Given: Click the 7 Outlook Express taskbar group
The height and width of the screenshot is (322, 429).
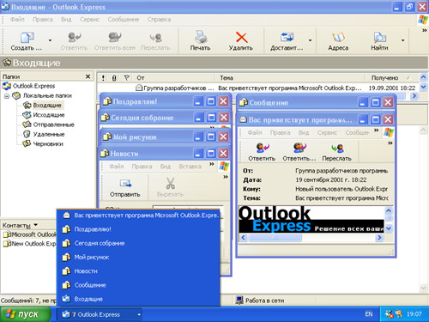Looking at the screenshot, I should [100, 314].
